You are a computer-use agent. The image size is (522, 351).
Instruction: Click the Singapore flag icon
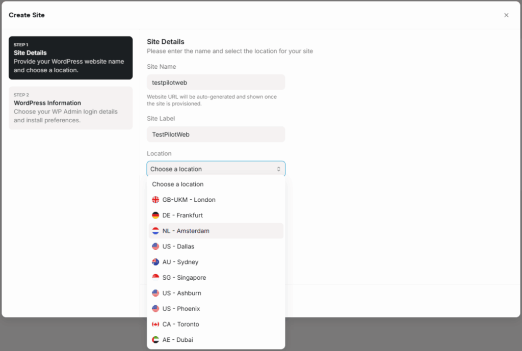tap(155, 278)
